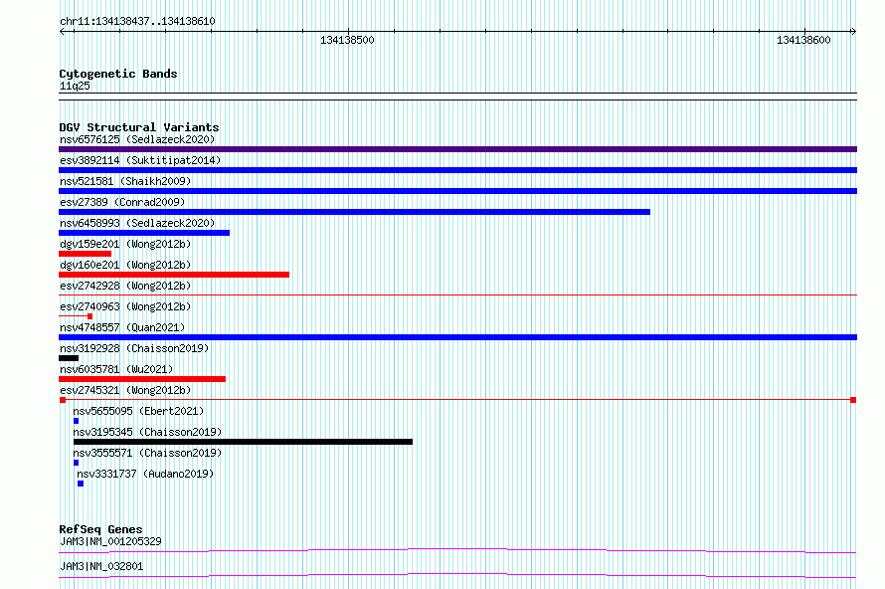885x589 pixels.
Task: Select the small blue nsv3331737 square
Action: point(81,484)
